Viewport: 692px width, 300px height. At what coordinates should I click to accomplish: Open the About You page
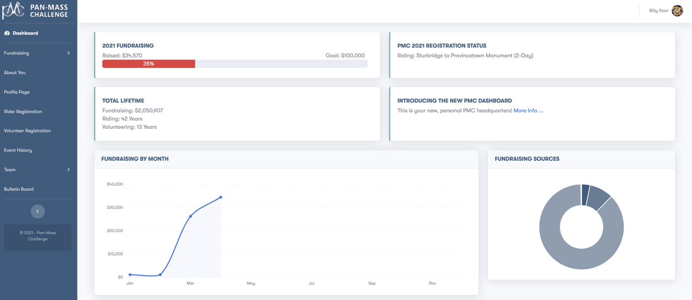[x=14, y=72]
